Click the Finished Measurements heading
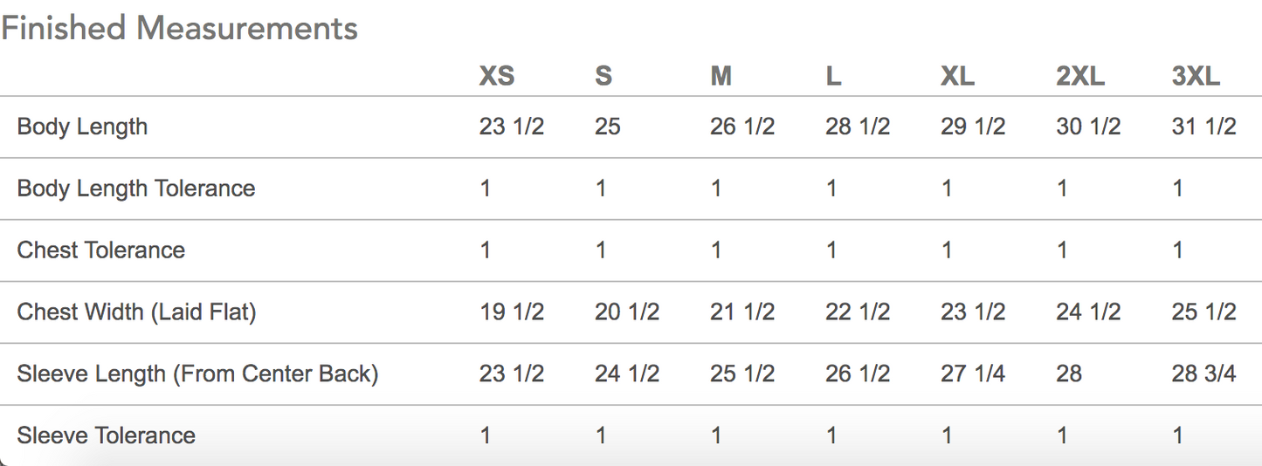This screenshot has width=1262, height=466. coord(179,29)
